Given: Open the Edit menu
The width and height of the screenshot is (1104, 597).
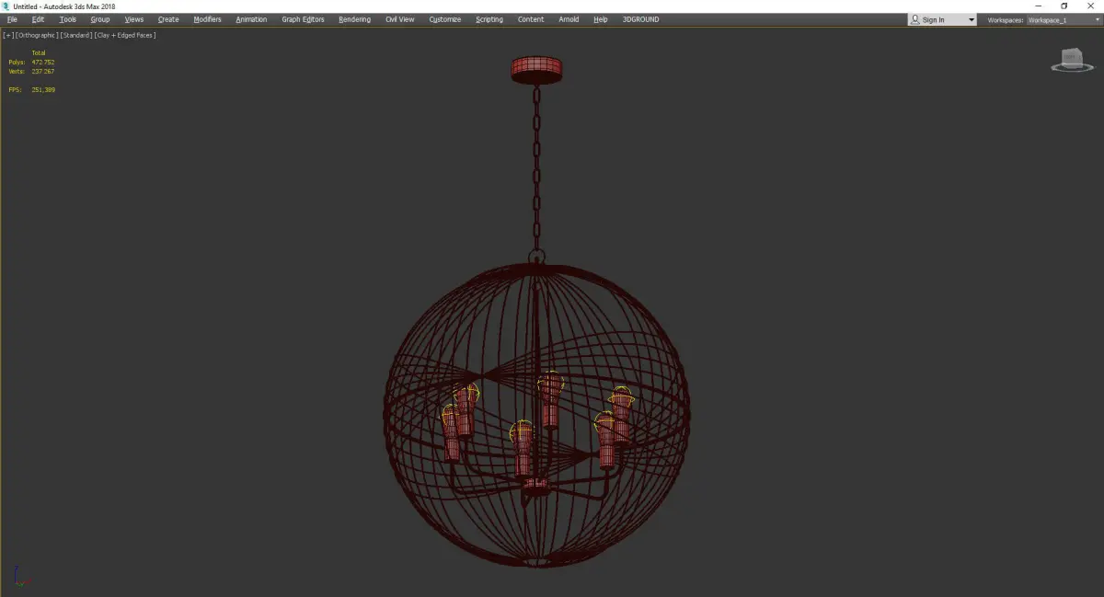Looking at the screenshot, I should click(38, 19).
